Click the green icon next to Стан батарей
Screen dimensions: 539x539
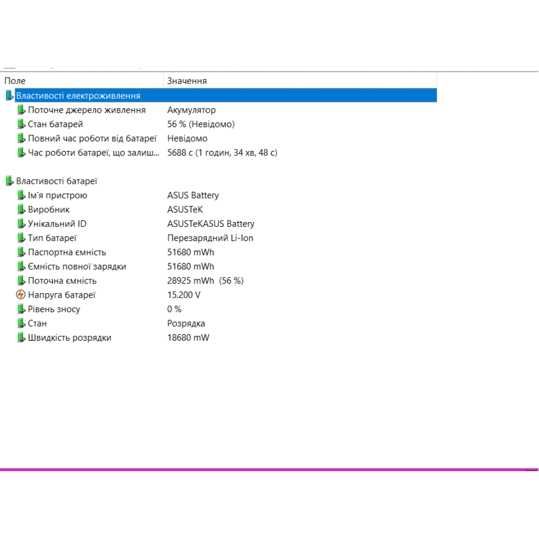tap(21, 124)
